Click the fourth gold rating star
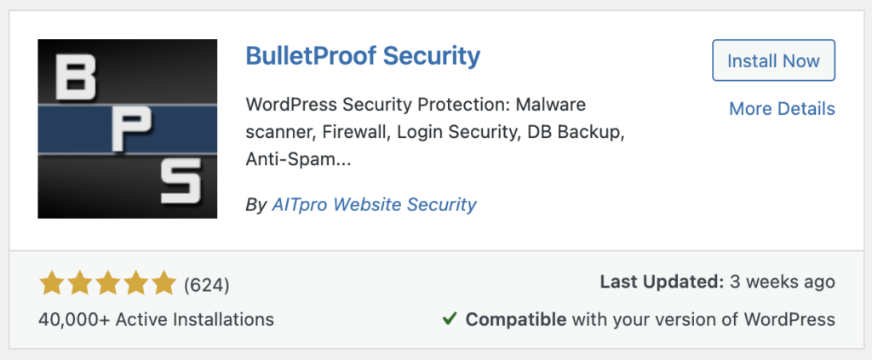This screenshot has height=360, width=872. (x=135, y=283)
